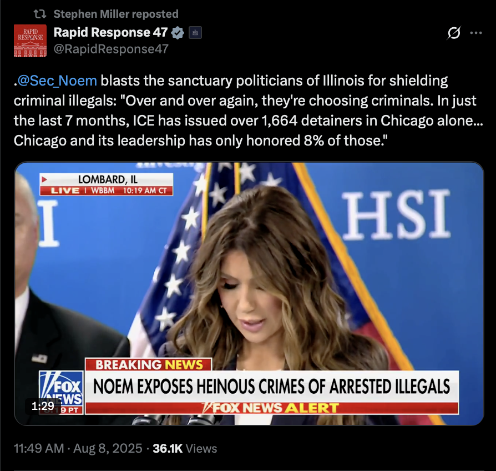Image resolution: width=496 pixels, height=471 pixels.
Task: Click the Fox News logo in the video
Action: [x=62, y=392]
